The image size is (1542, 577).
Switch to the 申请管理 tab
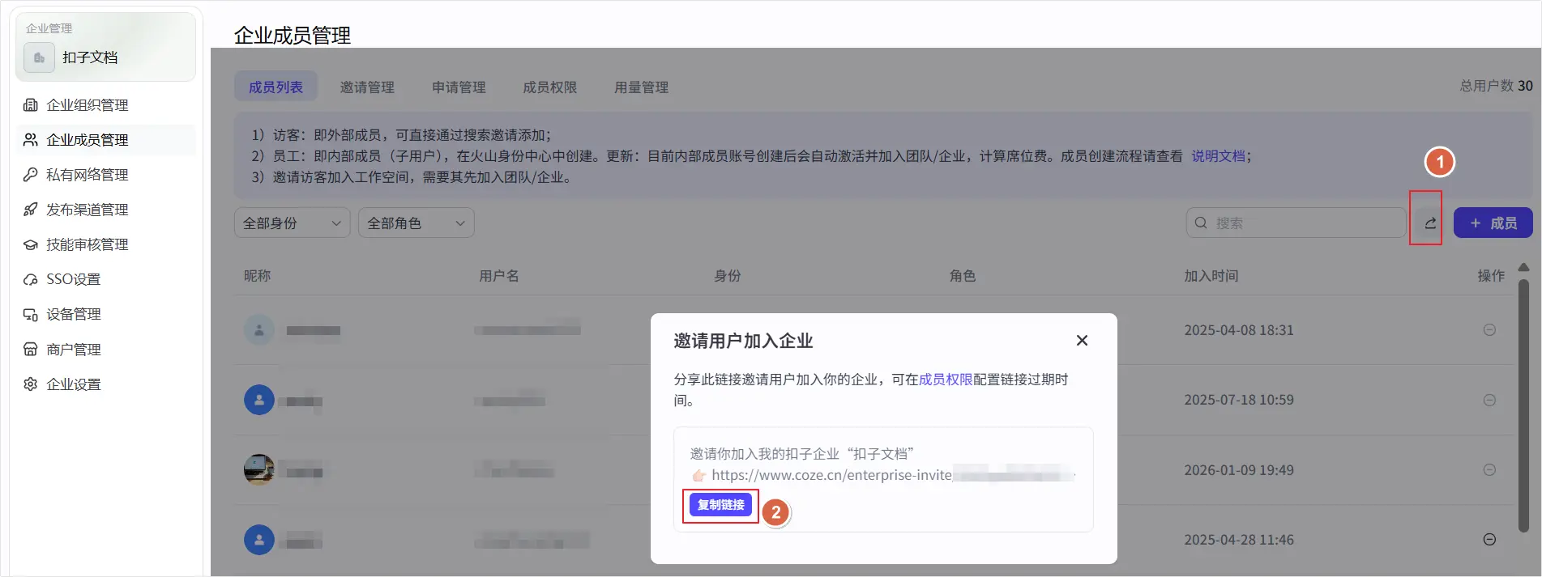pyautogui.click(x=459, y=87)
